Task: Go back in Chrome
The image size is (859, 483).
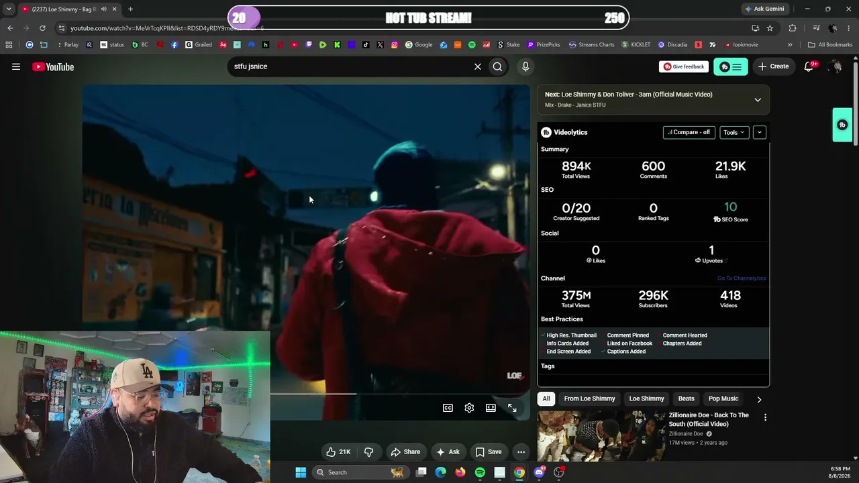Action: click(x=10, y=28)
